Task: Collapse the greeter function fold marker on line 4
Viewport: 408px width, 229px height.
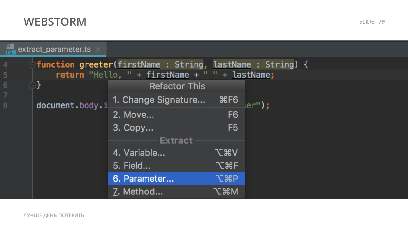Action: pos(33,65)
